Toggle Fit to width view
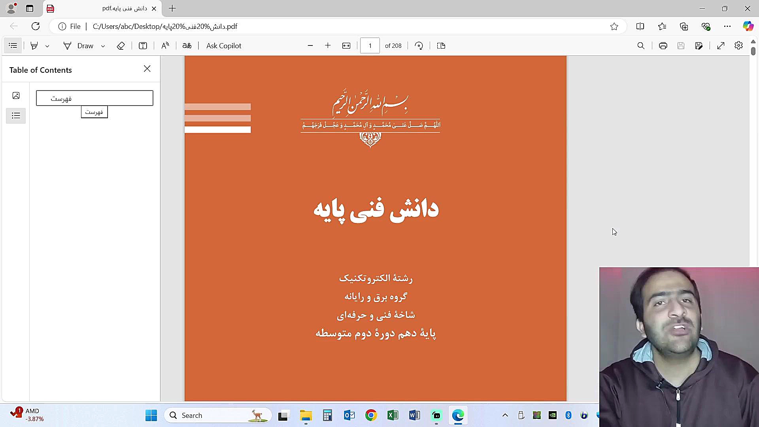 click(346, 46)
